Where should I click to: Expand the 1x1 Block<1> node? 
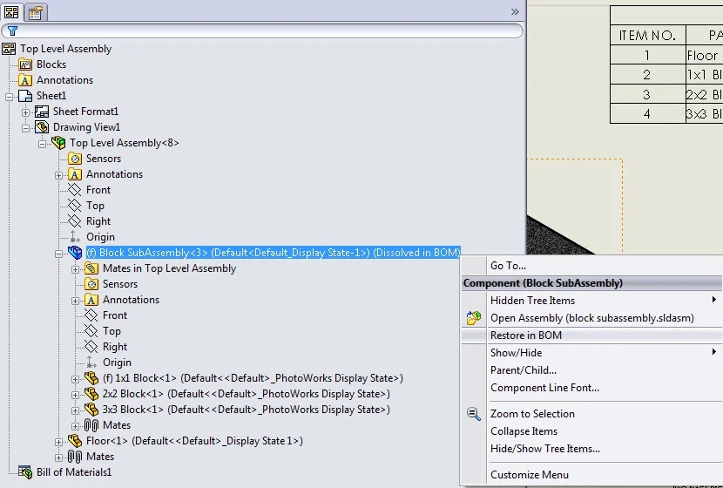[x=76, y=379]
